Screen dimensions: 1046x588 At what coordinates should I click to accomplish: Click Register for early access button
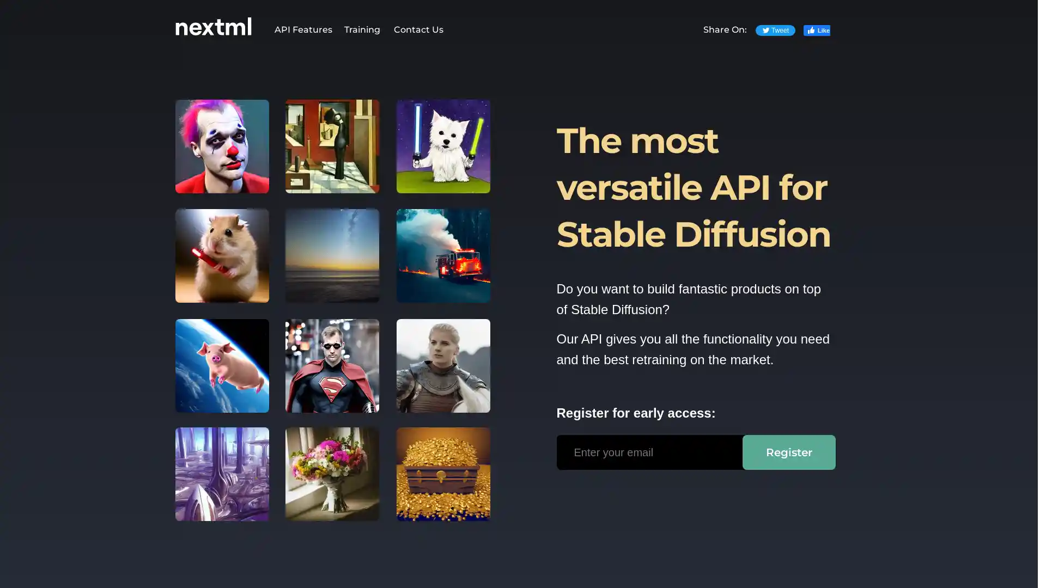click(789, 451)
